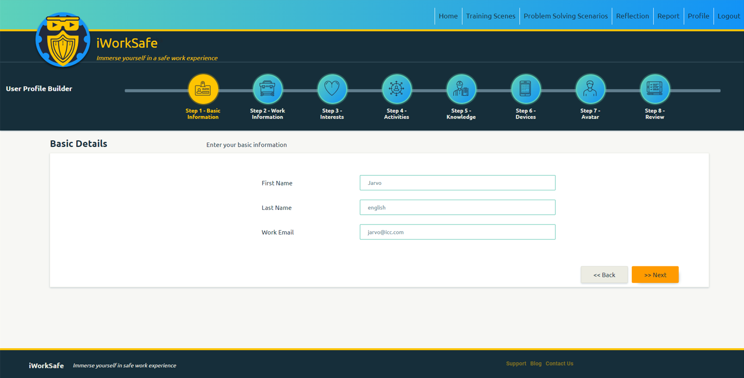Select Step 4 Activities icon
This screenshot has height=378, width=744.
pyautogui.click(x=396, y=89)
